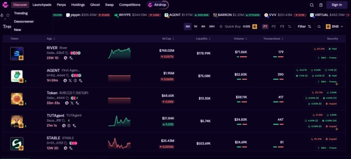The image size is (351, 159).
Task: Select the 4H timeframe
Action: point(203,27)
